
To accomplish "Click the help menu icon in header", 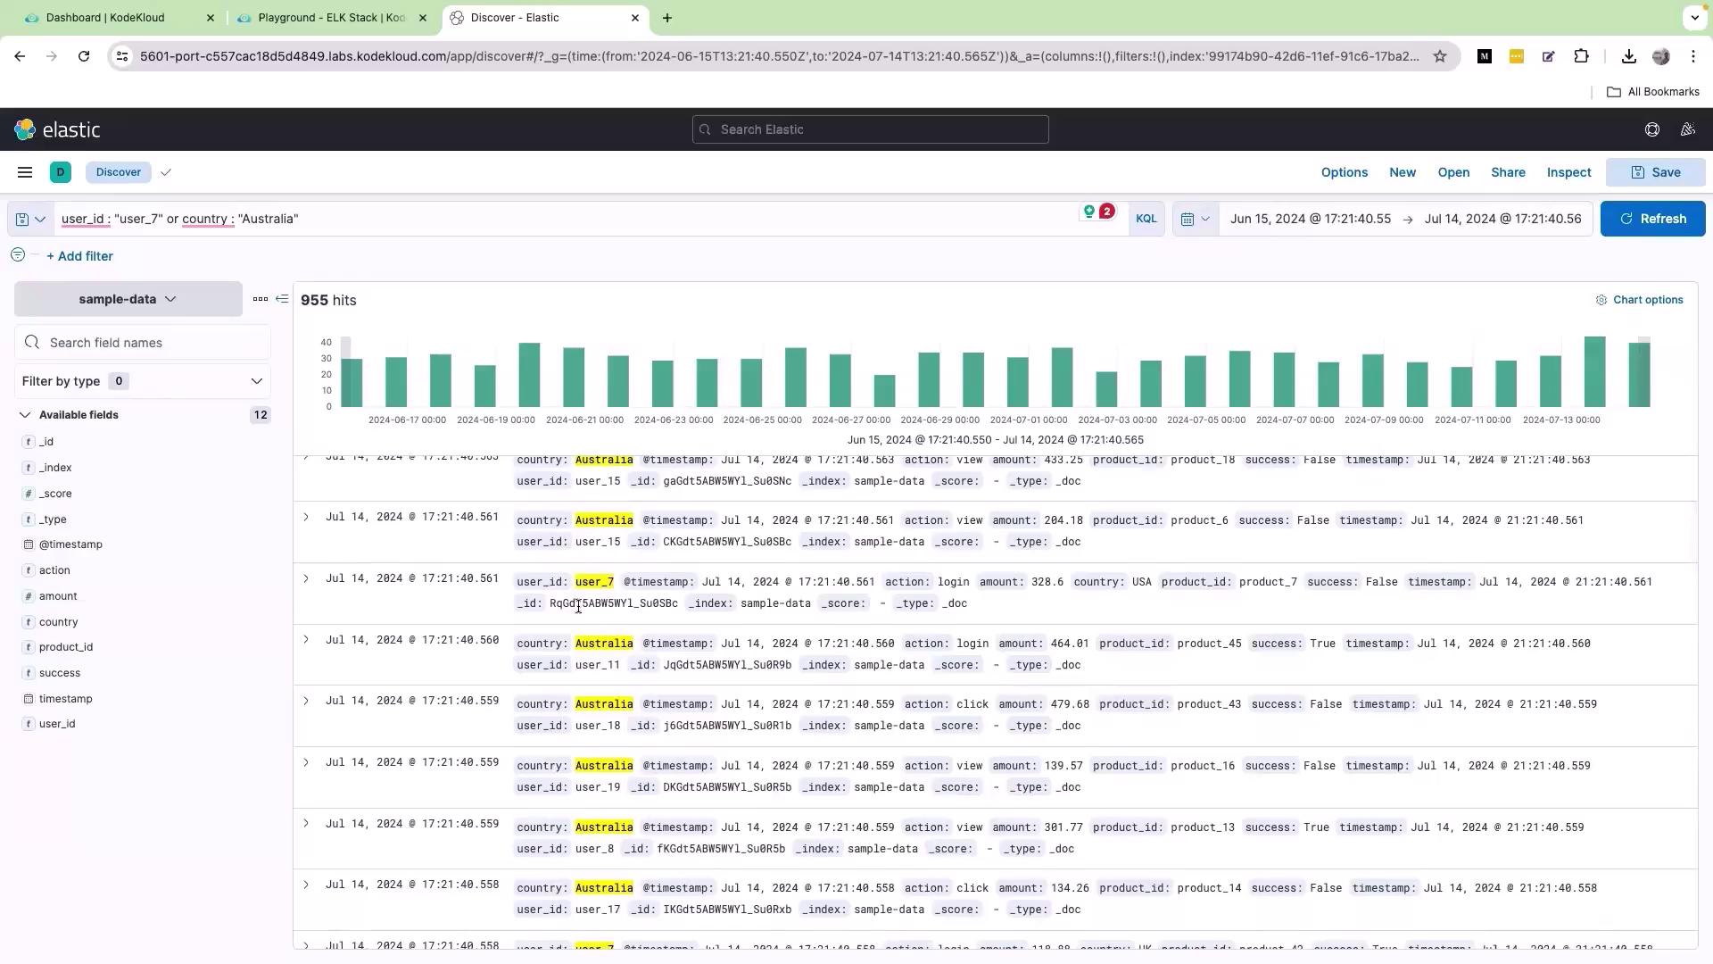I will click(x=1651, y=130).
